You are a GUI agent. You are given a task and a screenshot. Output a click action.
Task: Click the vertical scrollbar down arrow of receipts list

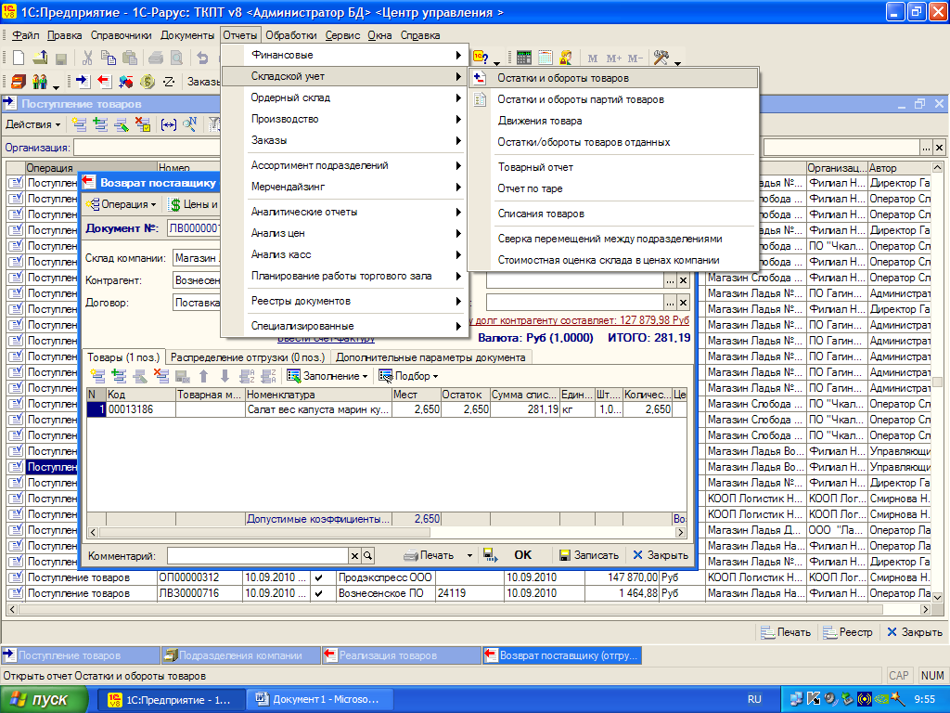[937, 597]
